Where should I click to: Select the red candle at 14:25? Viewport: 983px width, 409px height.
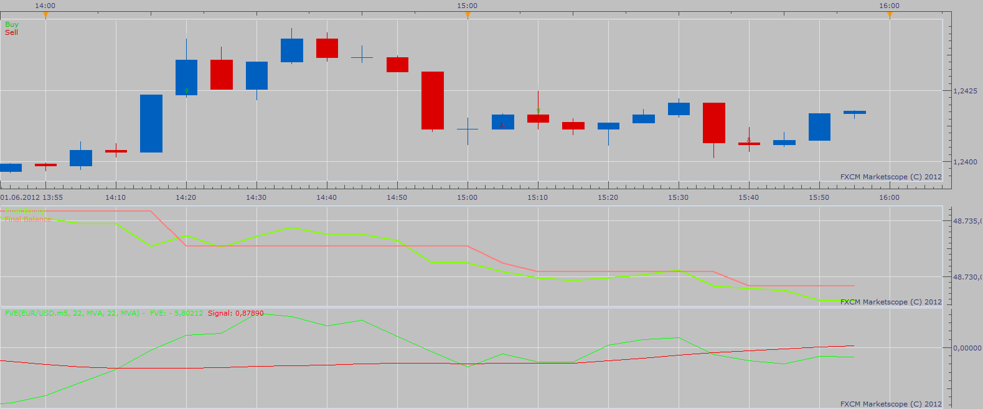(x=222, y=75)
